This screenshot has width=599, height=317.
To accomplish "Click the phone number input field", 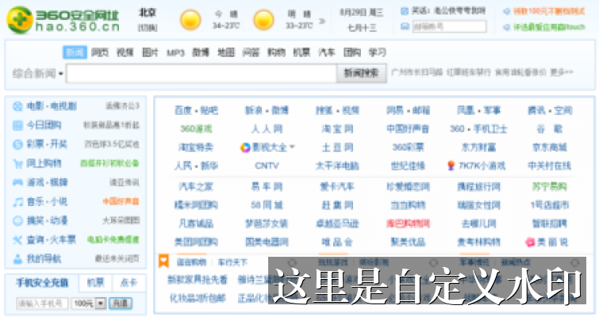I will coord(42,304).
